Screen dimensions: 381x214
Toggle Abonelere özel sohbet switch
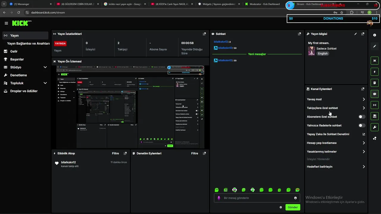(x=362, y=117)
